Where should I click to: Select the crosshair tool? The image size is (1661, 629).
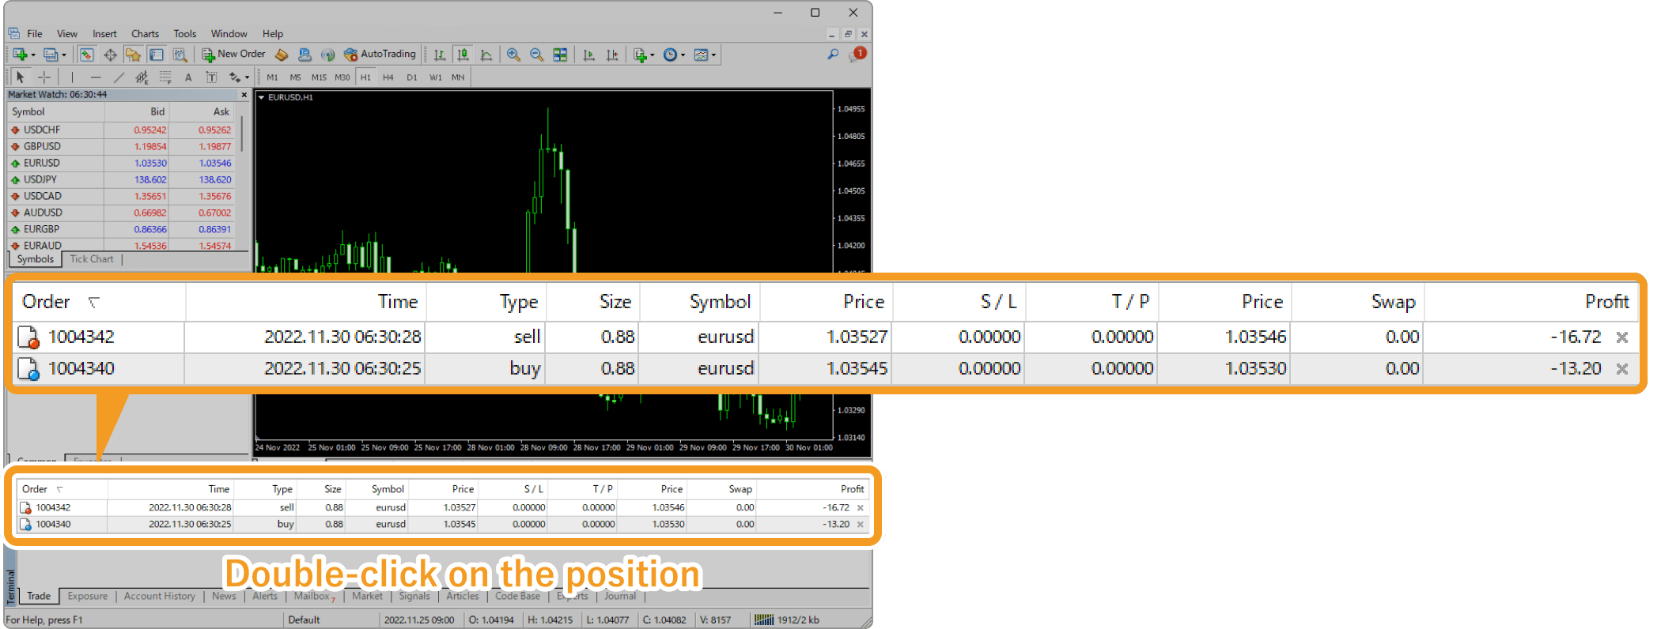(x=44, y=77)
